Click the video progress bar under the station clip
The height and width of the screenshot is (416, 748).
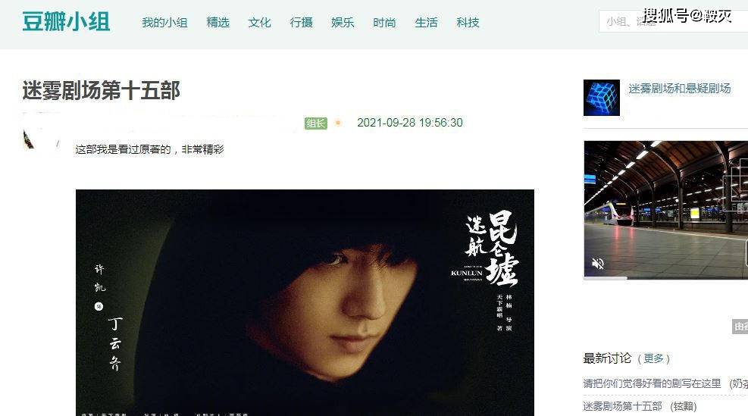coord(666,278)
